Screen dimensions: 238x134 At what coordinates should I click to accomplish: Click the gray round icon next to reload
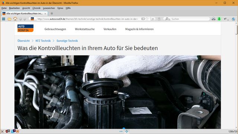pyautogui.click(x=159, y=19)
